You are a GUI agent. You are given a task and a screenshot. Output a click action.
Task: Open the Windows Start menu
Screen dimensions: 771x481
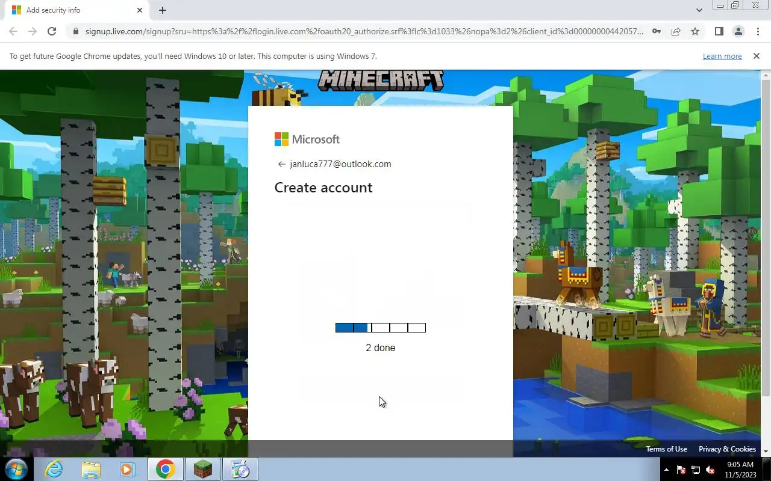point(16,469)
